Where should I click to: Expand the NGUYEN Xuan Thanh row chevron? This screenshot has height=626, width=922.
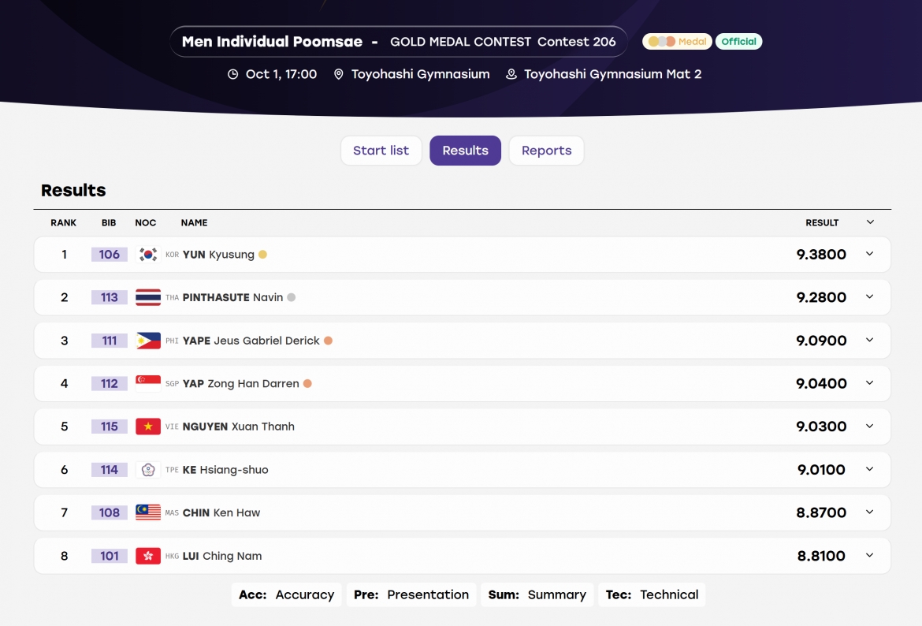coord(870,426)
